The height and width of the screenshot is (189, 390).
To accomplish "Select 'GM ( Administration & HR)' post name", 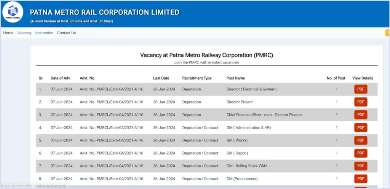I will pyautogui.click(x=248, y=128).
